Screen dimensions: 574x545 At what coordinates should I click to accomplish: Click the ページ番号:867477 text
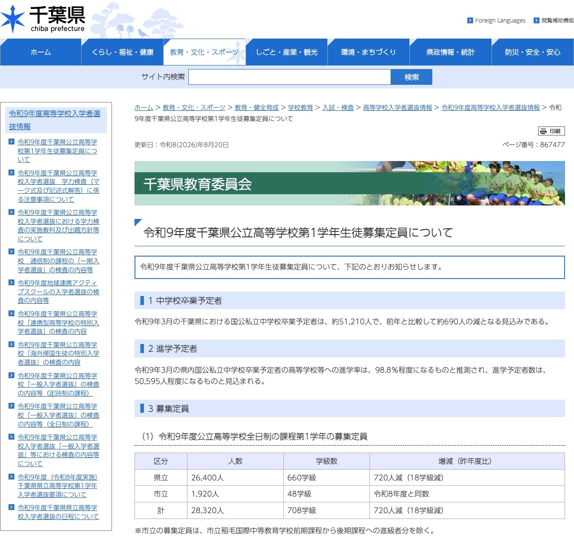point(534,144)
